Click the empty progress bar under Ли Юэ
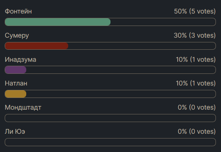 click(x=110, y=142)
